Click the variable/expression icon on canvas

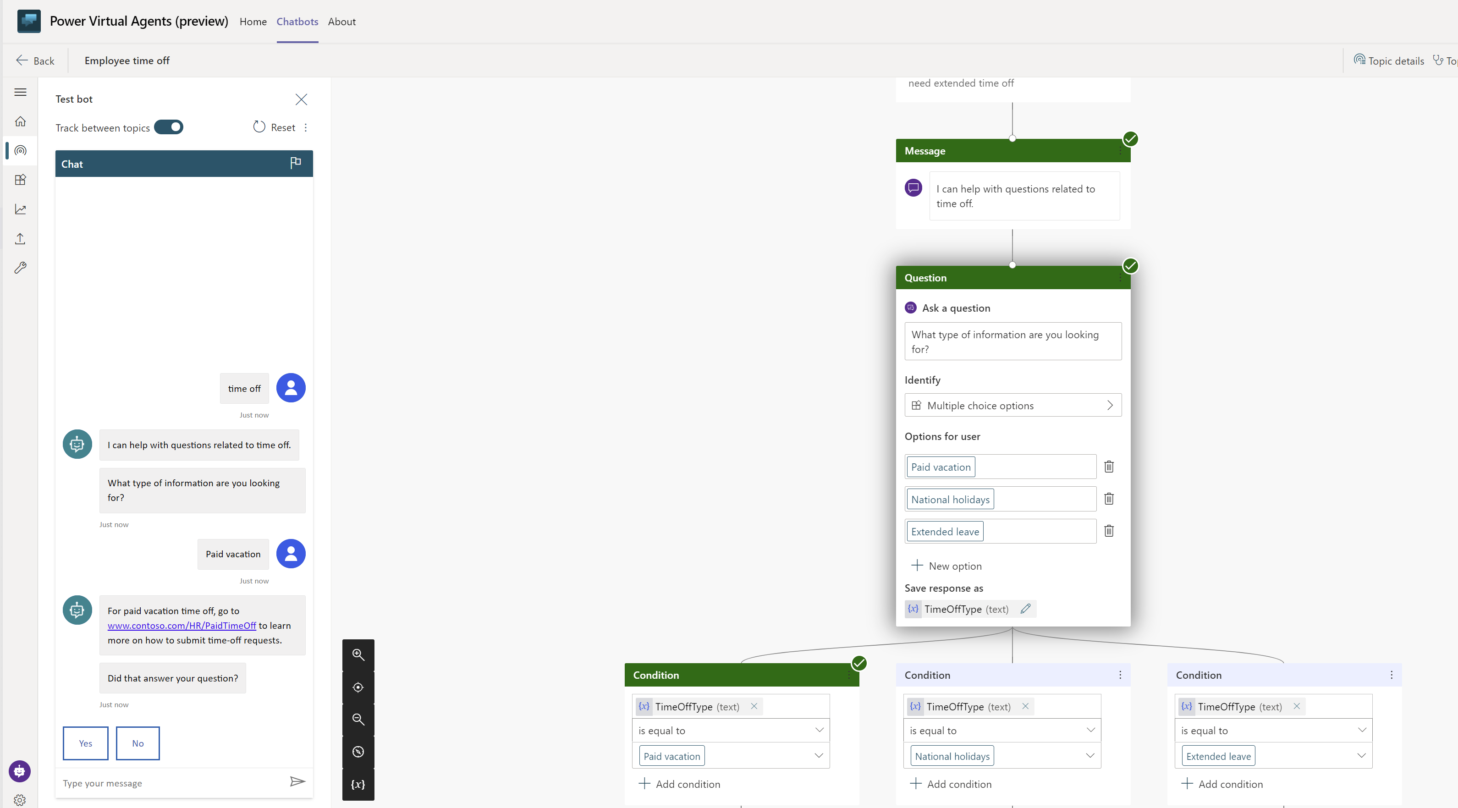(360, 785)
